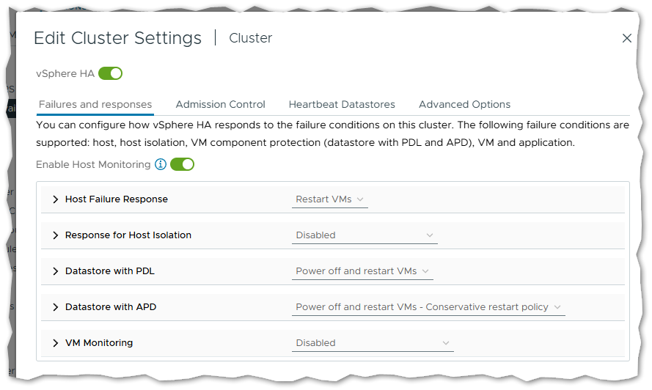Image resolution: width=652 pixels, height=390 pixels.
Task: Expand the VM Monitoring section
Action: [x=56, y=343]
